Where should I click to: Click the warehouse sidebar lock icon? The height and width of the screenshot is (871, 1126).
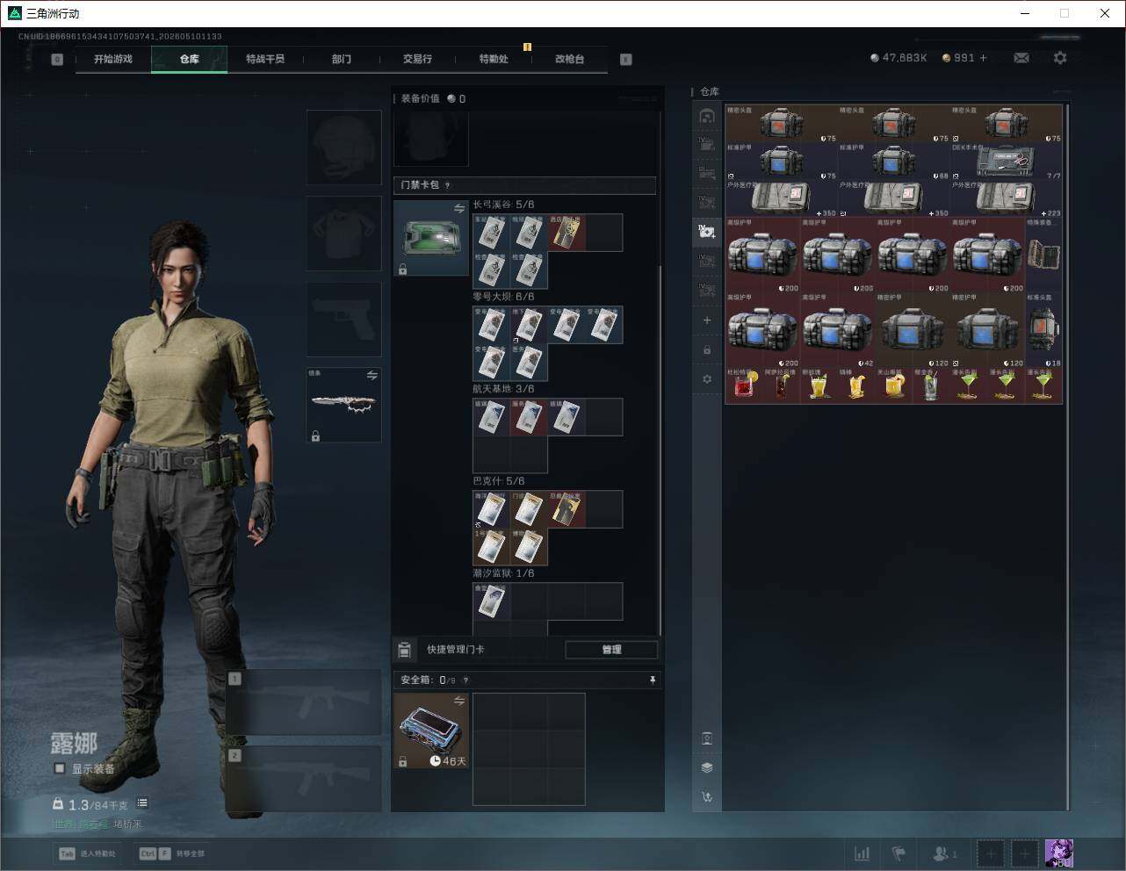[x=707, y=350]
